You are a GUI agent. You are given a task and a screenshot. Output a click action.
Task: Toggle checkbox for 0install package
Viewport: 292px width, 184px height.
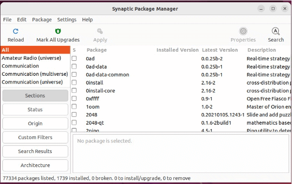click(74, 83)
